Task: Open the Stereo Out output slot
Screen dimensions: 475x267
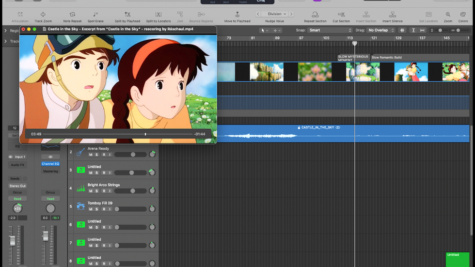Action: 17,186
